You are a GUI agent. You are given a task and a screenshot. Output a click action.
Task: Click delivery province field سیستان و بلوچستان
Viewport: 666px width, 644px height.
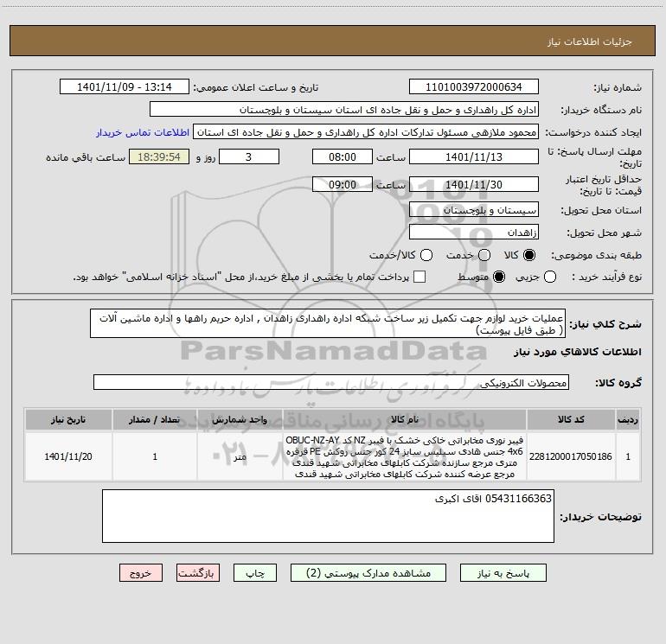click(x=474, y=210)
